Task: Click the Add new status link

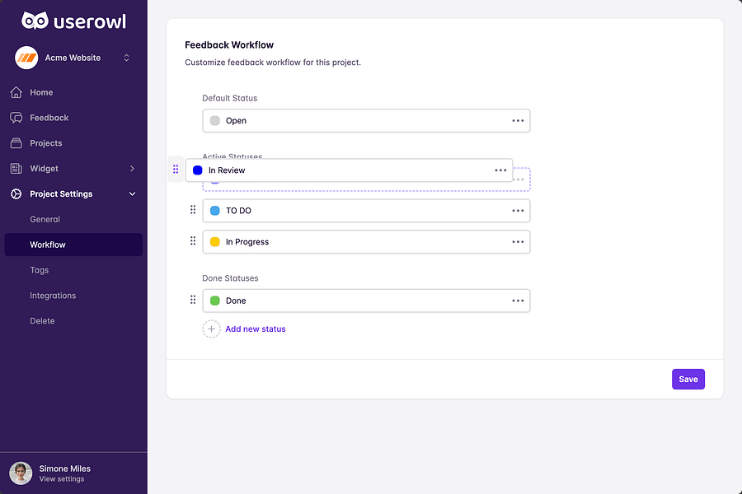Action: click(256, 329)
